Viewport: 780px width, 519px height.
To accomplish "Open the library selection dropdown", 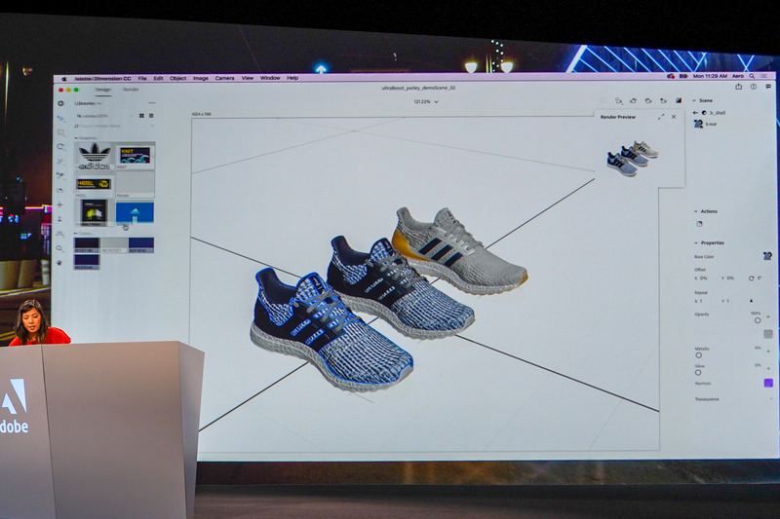I will 104,116.
